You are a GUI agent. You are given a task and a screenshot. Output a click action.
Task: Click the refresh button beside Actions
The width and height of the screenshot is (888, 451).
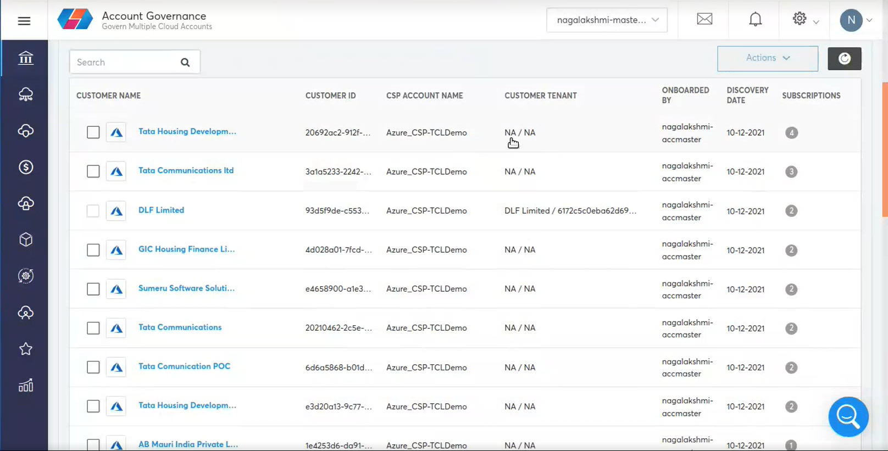click(x=845, y=59)
